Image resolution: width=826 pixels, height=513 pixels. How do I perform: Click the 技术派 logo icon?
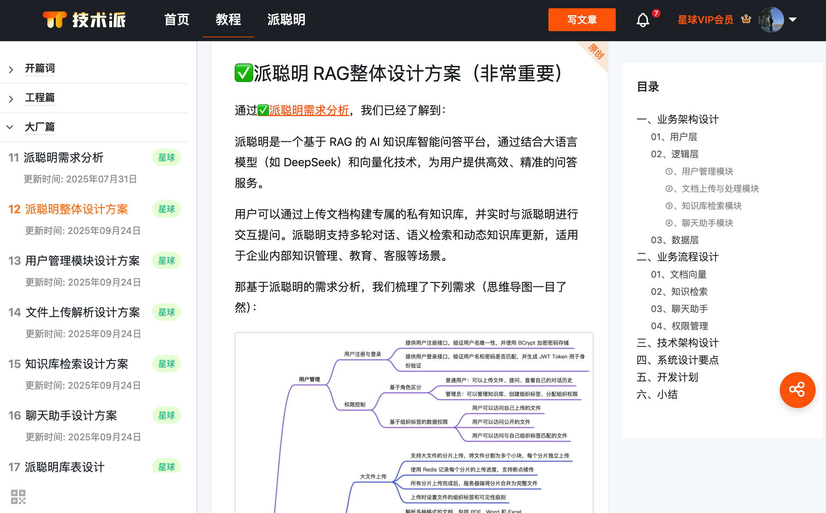pyautogui.click(x=54, y=19)
